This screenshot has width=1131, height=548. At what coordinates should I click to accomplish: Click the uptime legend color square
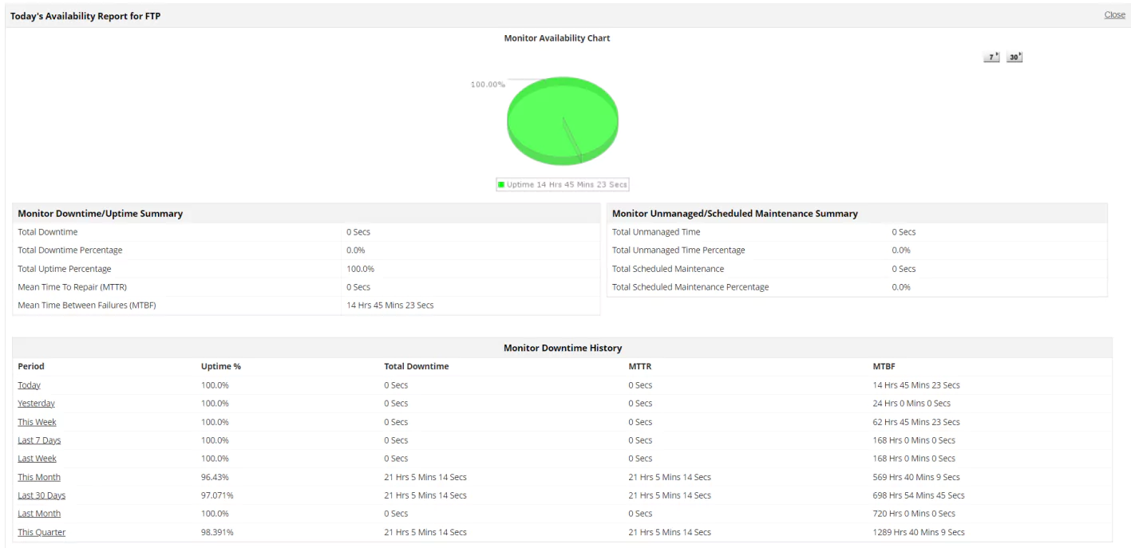coord(500,183)
